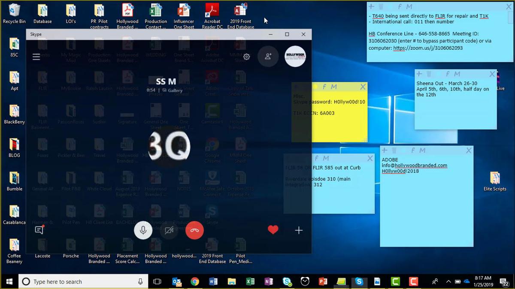Click the M icon on Sheena Out note
The image size is (515, 289).
[457, 74]
